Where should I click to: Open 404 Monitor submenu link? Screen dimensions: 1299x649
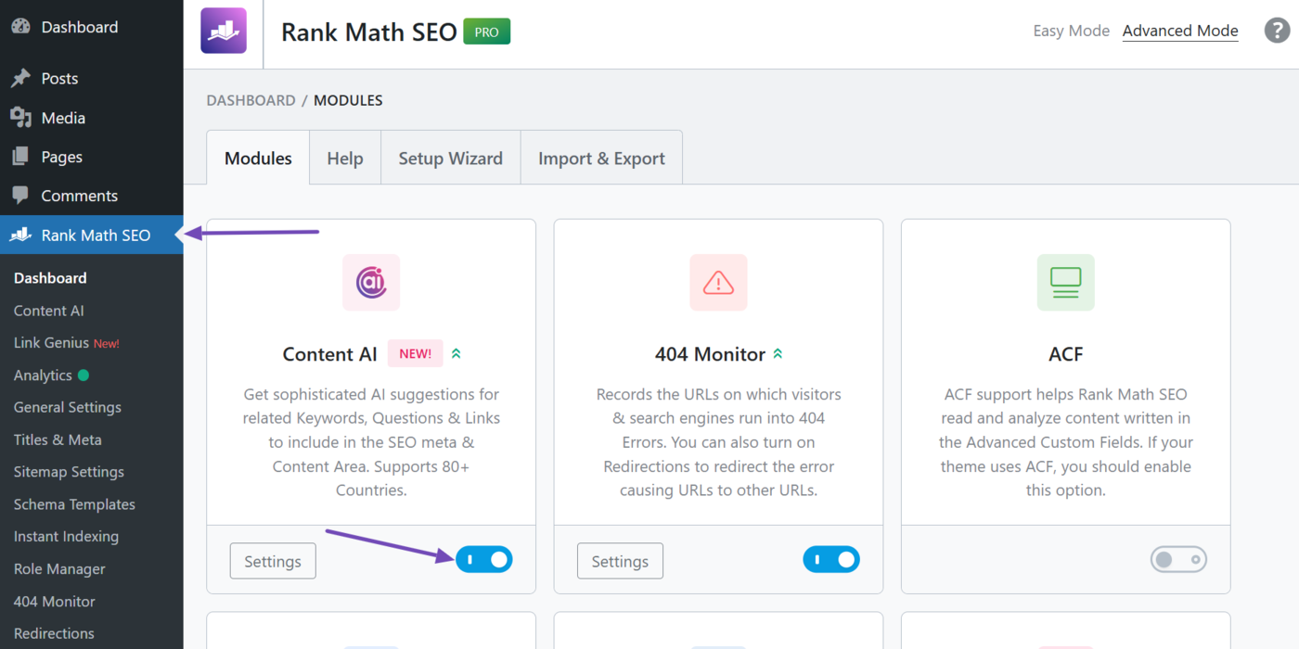pos(55,602)
